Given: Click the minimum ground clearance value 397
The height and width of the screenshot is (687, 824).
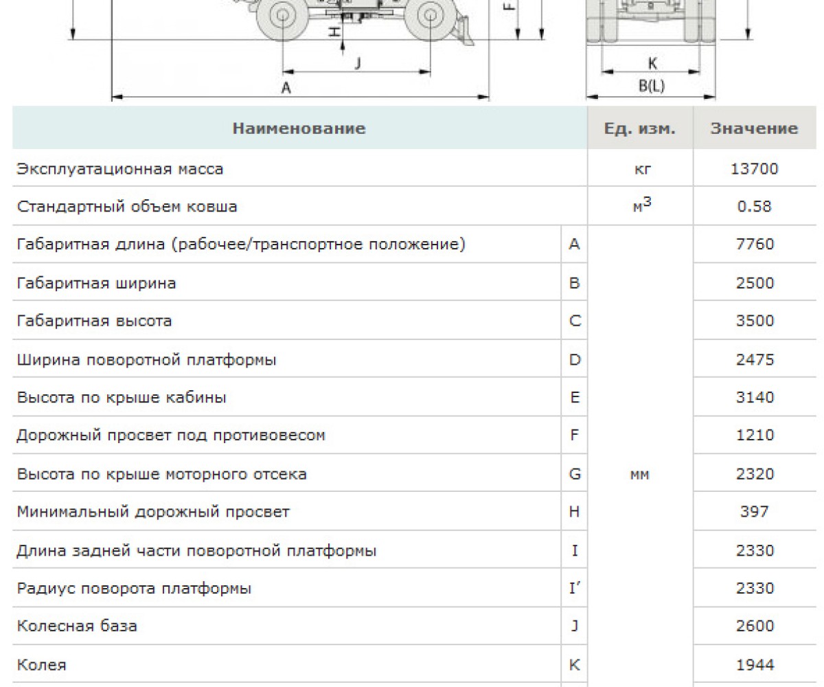Looking at the screenshot, I should 755,512.
